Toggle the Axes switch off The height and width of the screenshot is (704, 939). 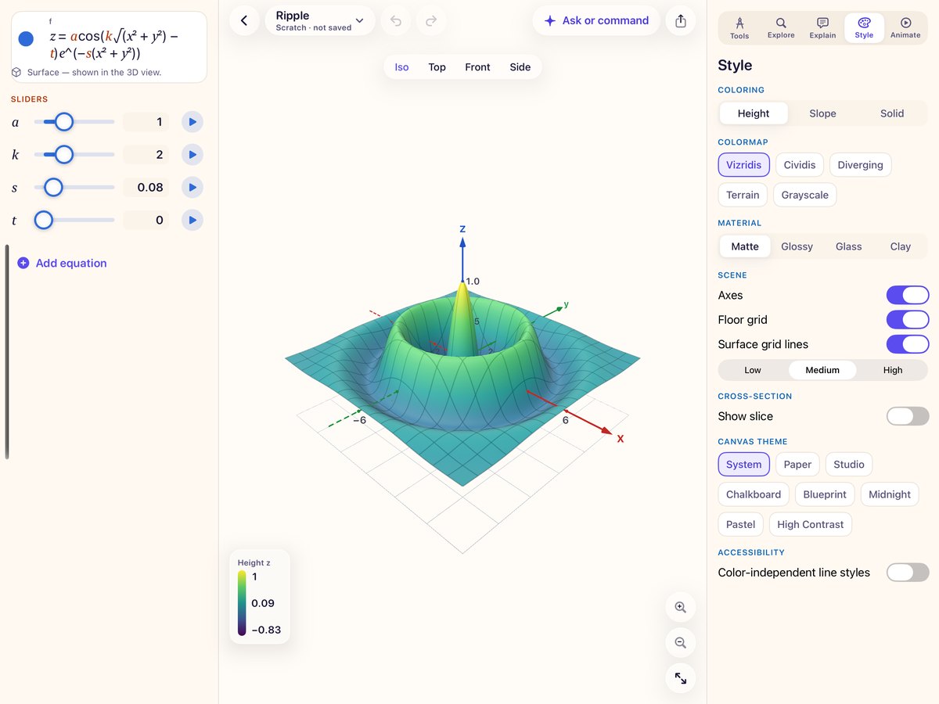(x=908, y=295)
